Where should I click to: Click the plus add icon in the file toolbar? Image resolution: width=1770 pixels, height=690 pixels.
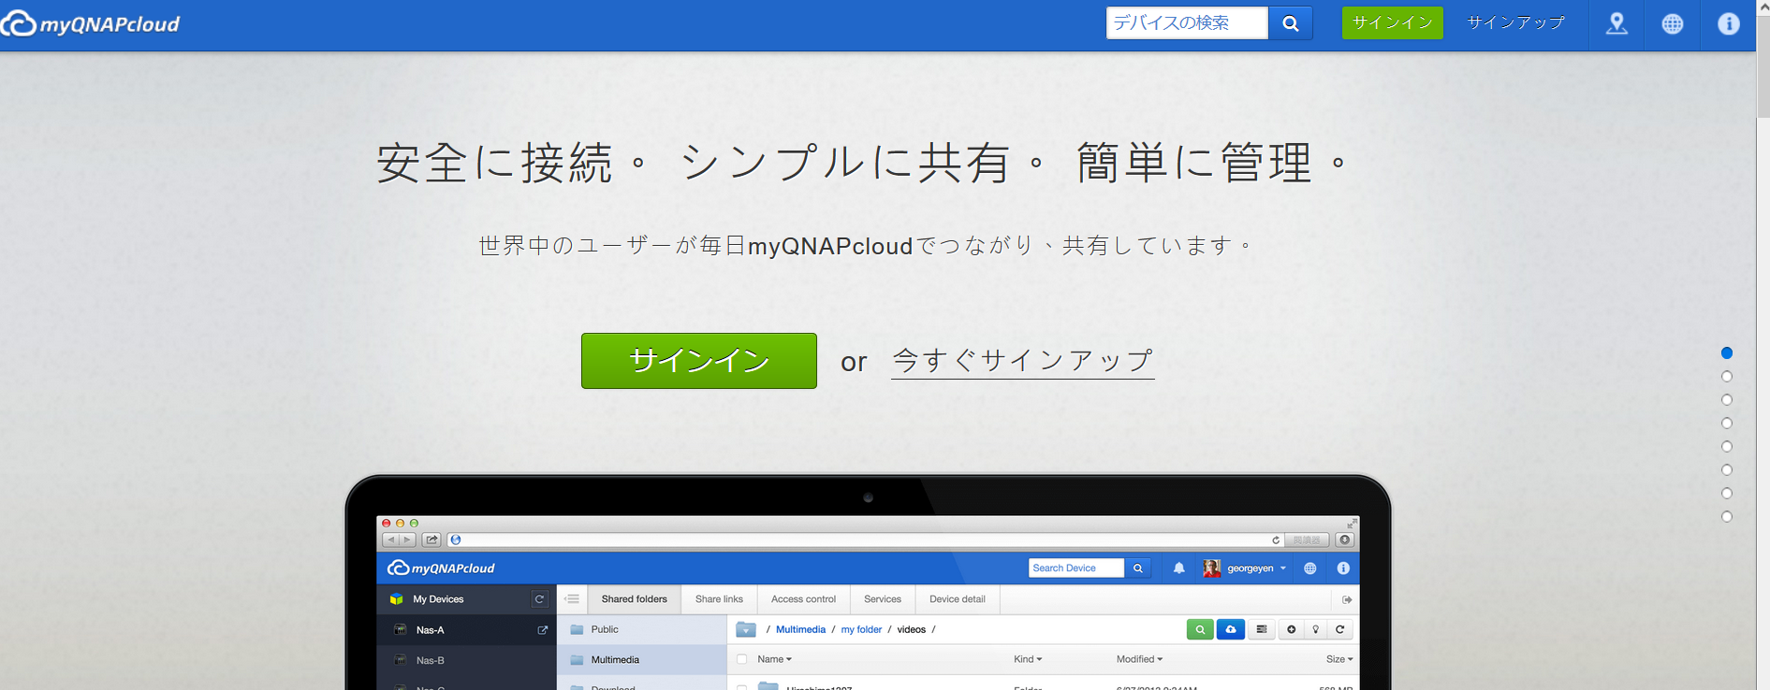[1292, 629]
